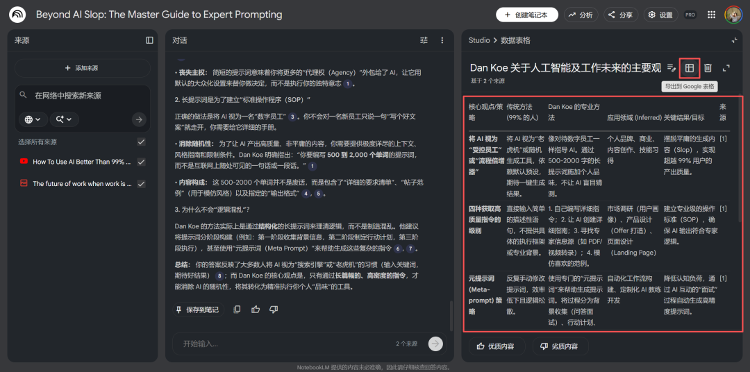Click 添加来源 add source button
This screenshot has width=750, height=372.
coord(82,68)
